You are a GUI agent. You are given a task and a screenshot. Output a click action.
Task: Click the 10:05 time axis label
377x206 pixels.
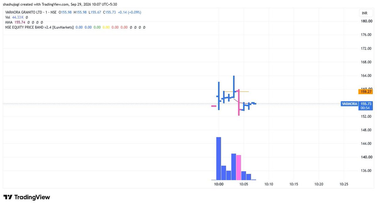[244, 184]
